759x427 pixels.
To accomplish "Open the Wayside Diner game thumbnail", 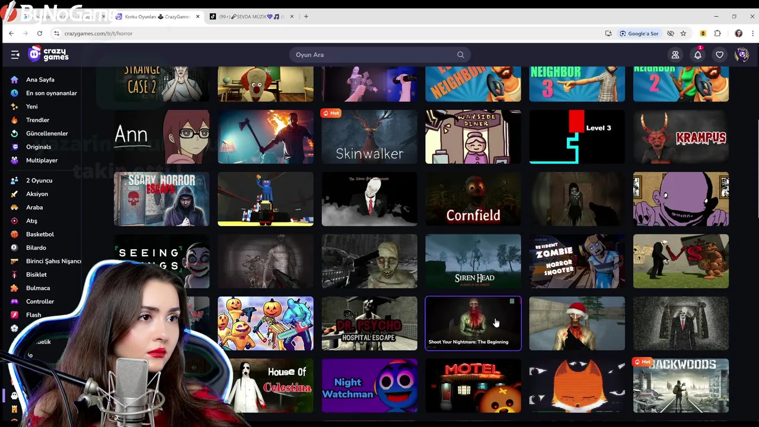I will pos(473,137).
